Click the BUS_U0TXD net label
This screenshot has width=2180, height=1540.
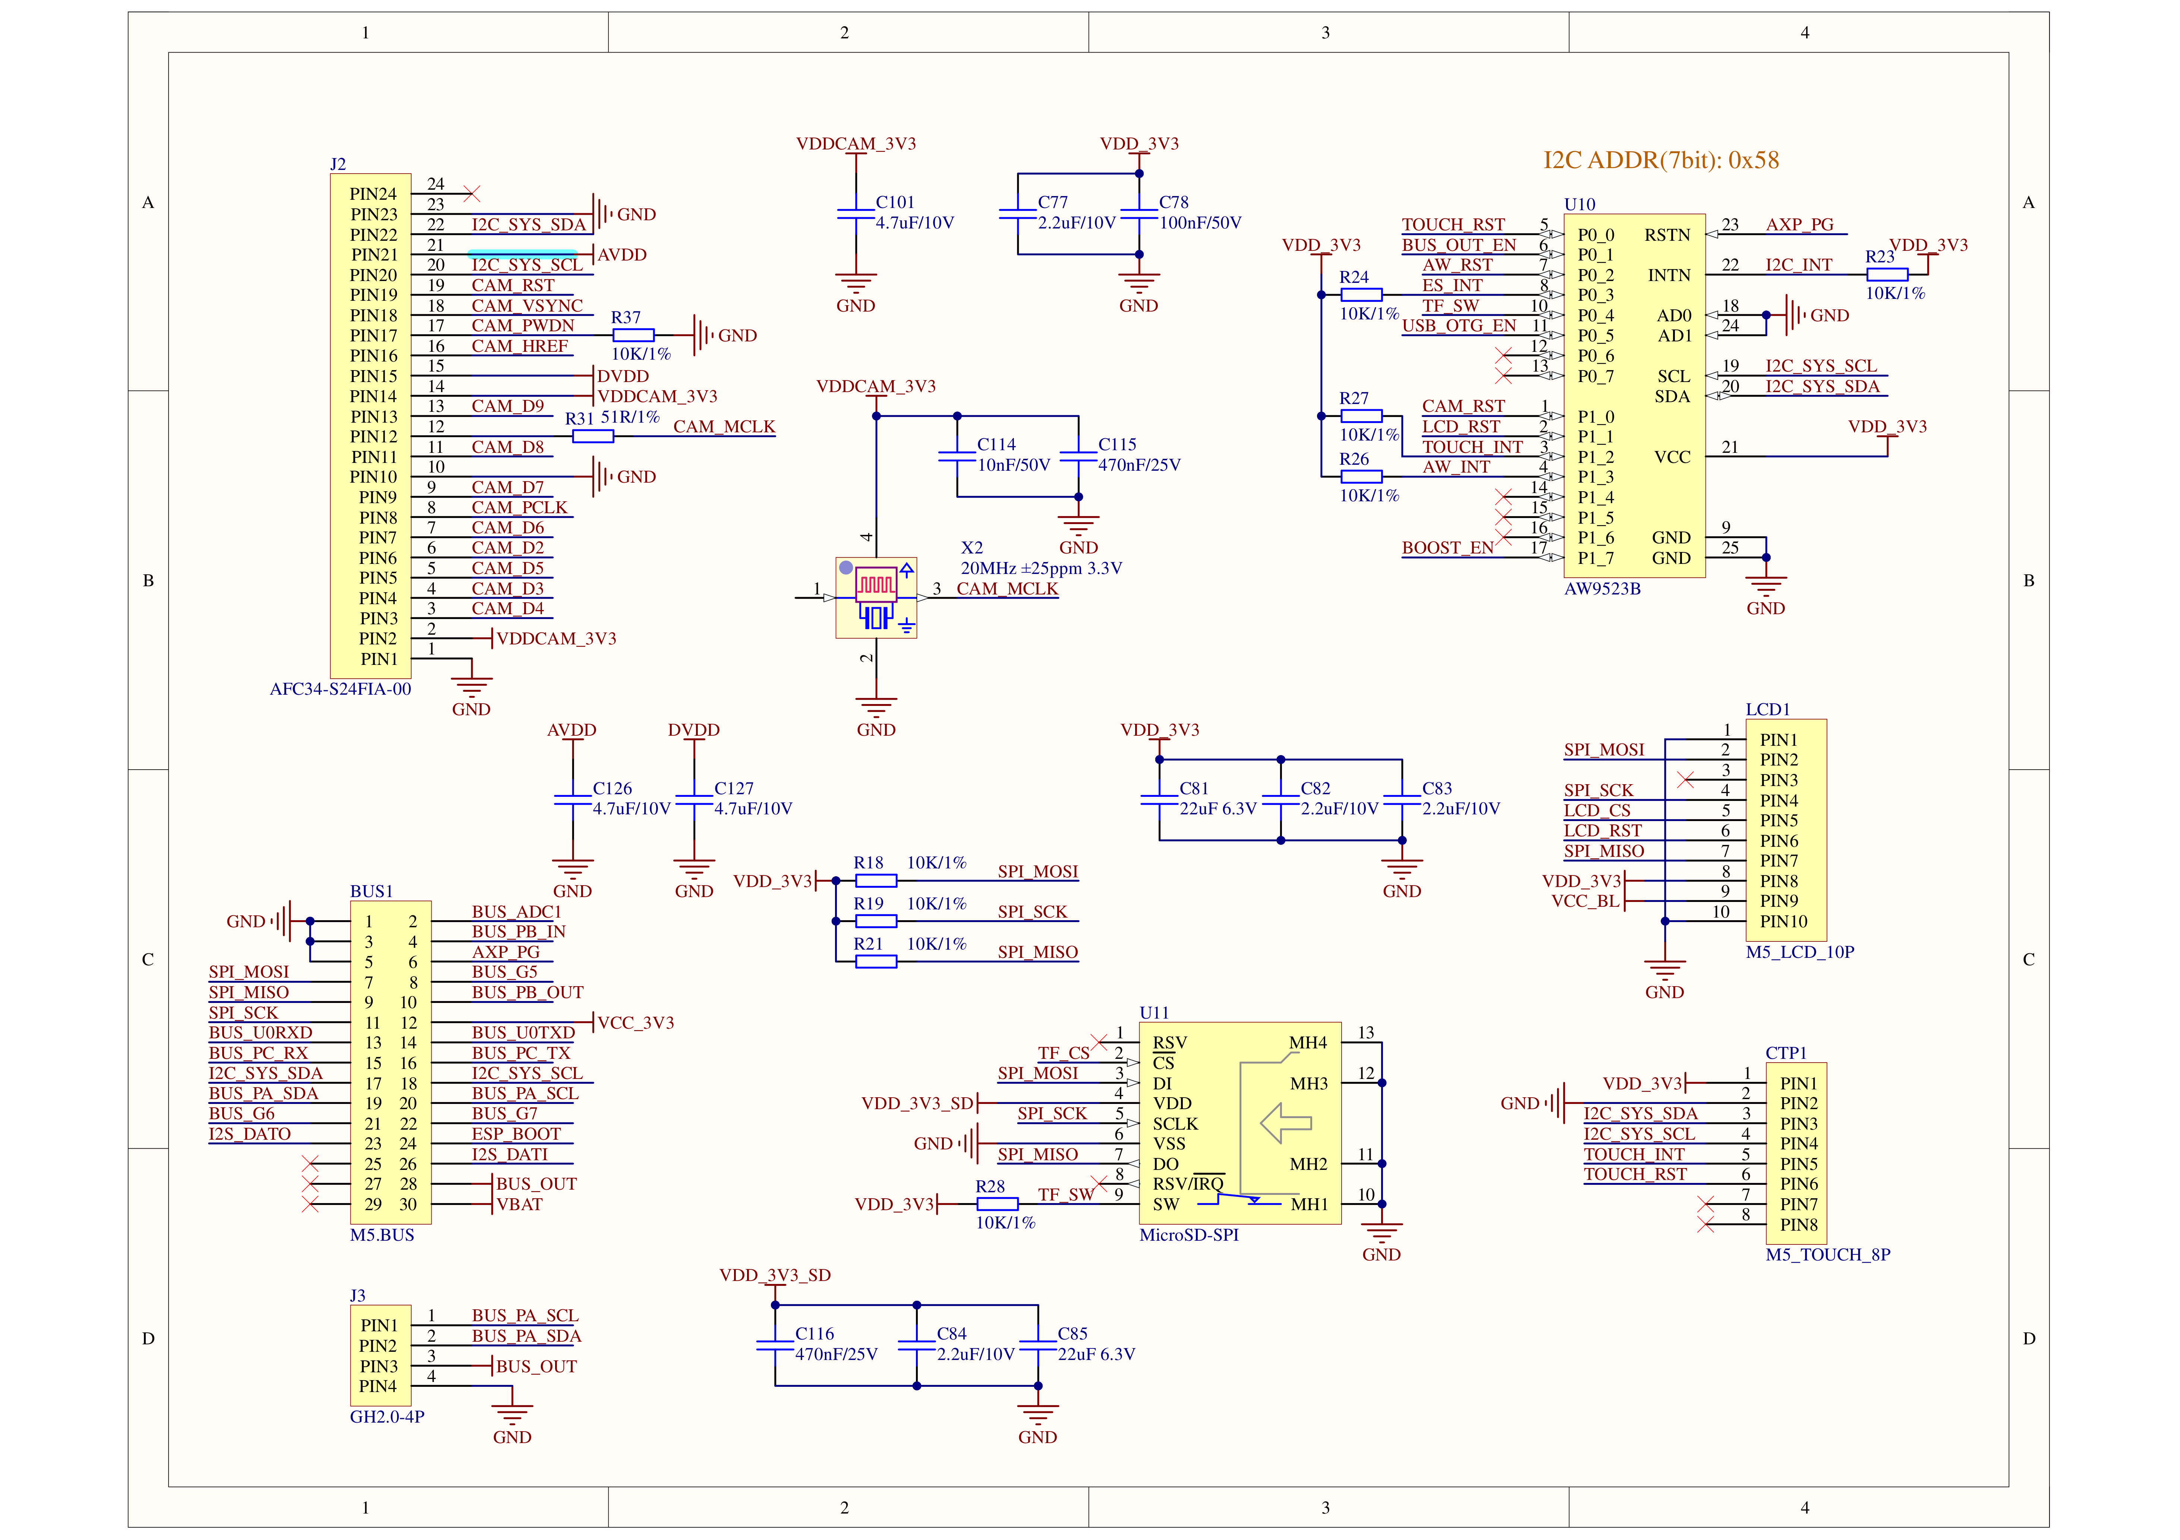tap(523, 1033)
